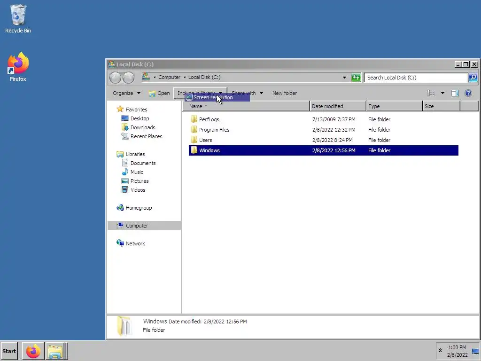This screenshot has height=361, width=481.
Task: Open the view options dropdown arrow
Action: point(442,93)
